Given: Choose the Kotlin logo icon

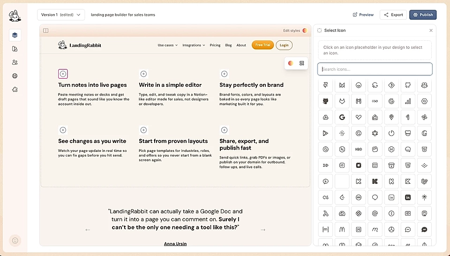Looking at the screenshot, I should [x=408, y=181].
